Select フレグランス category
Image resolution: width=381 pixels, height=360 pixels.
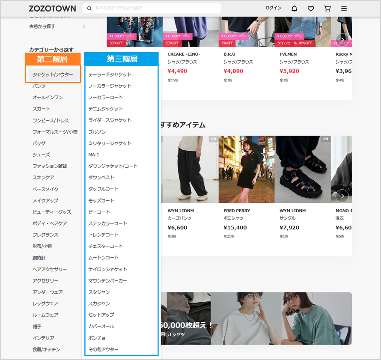[46, 235]
